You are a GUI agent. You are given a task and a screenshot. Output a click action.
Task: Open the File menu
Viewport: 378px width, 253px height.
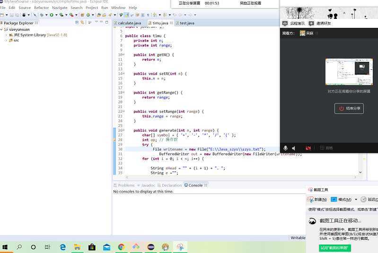click(3, 8)
